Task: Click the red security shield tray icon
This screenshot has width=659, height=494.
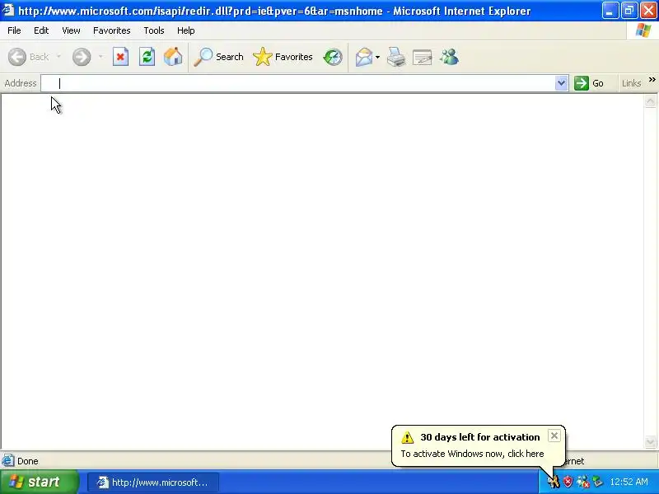Action: click(568, 482)
